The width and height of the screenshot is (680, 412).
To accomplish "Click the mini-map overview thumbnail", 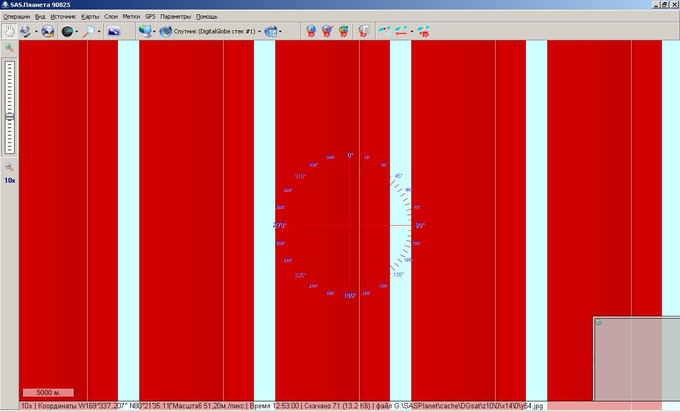I will click(x=637, y=361).
